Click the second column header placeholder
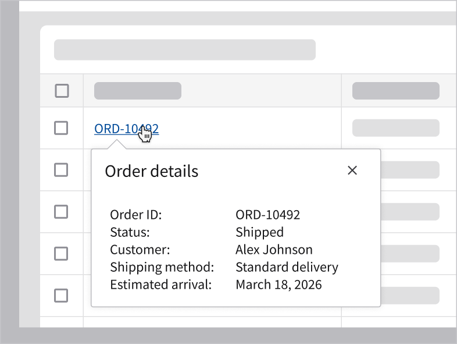This screenshot has width=457, height=344. click(395, 91)
